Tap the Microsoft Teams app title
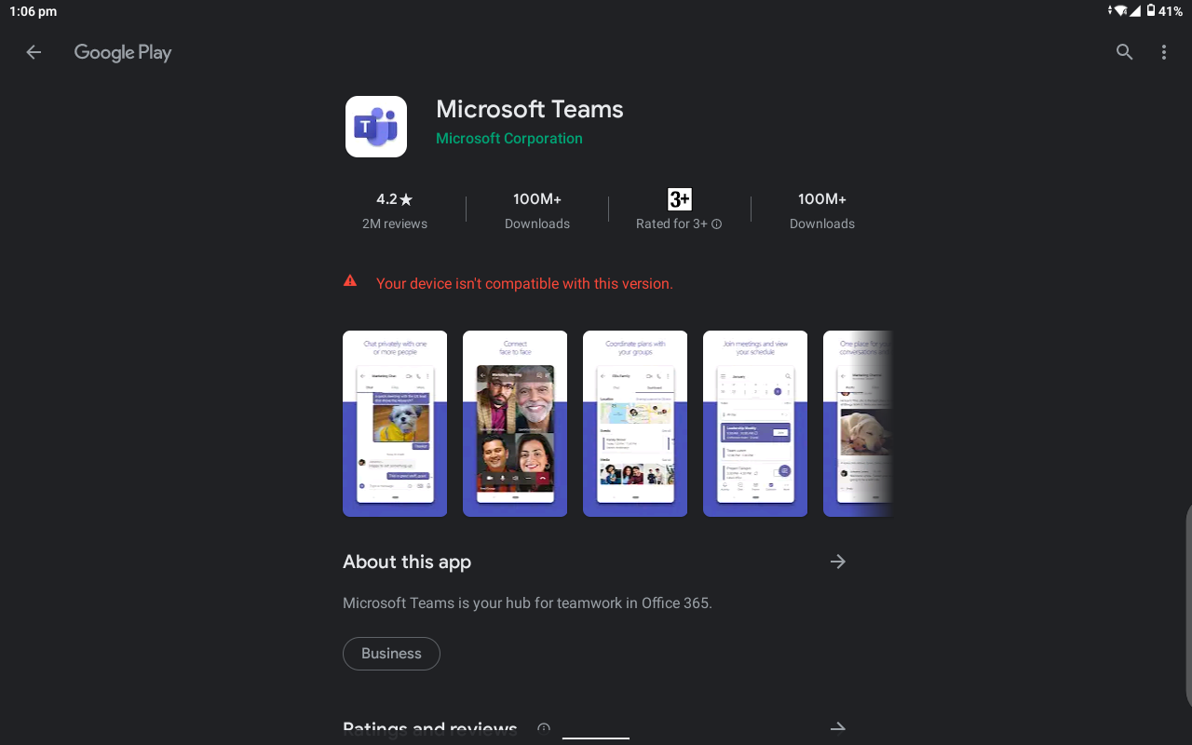 [x=530, y=109]
